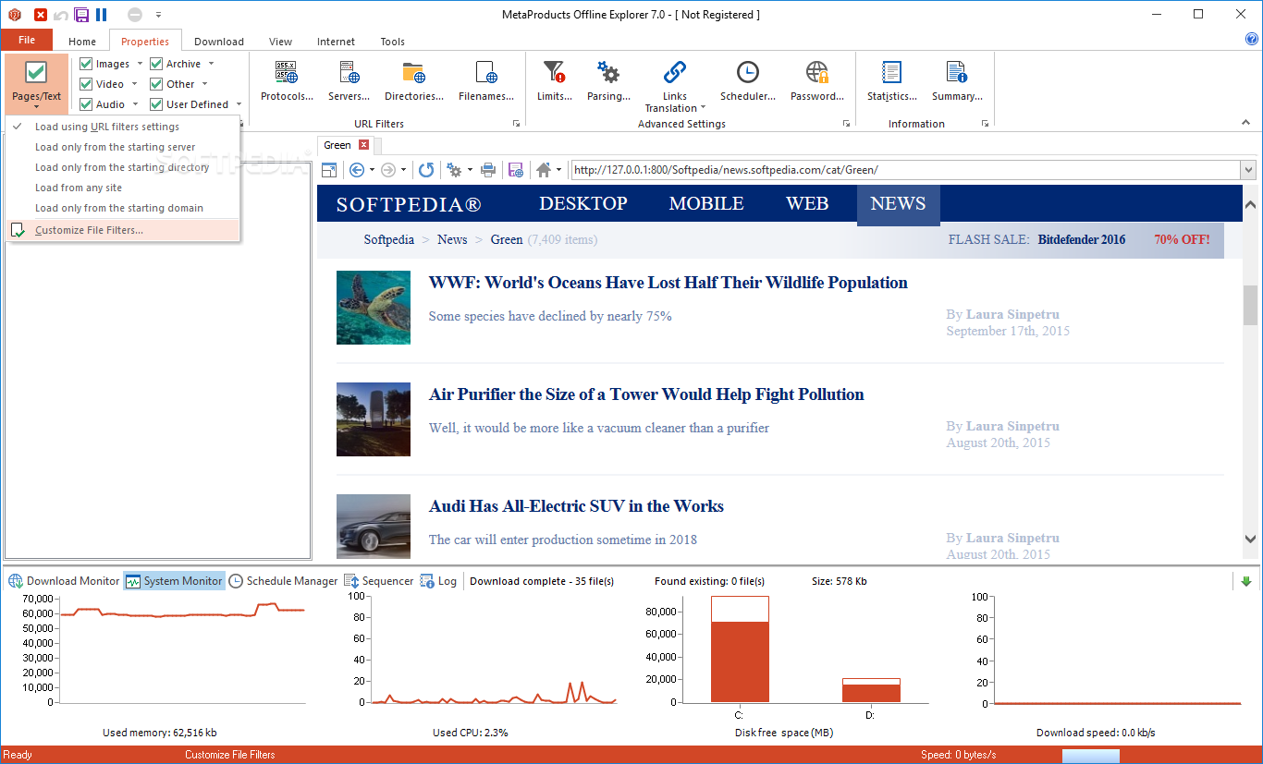1263x764 pixels.
Task: Select Load from any site
Action: click(x=122, y=188)
